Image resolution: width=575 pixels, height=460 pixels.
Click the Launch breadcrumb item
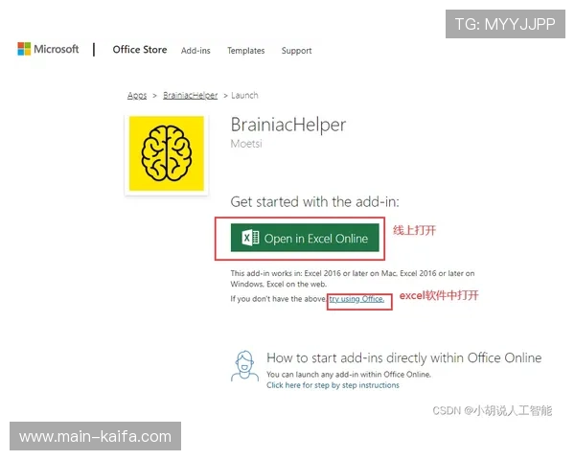(x=244, y=96)
